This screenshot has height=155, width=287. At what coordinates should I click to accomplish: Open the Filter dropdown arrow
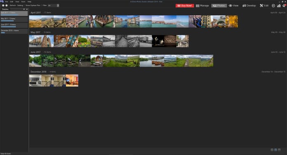[x=58, y=5]
